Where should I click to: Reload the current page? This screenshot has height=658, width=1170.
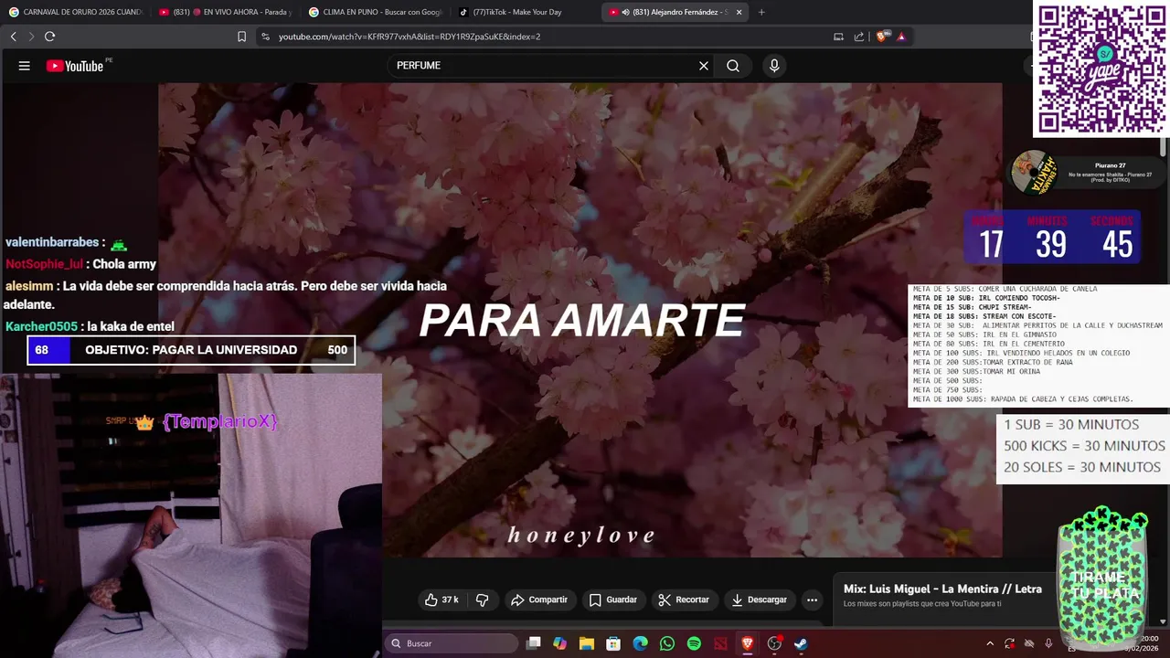click(x=49, y=37)
